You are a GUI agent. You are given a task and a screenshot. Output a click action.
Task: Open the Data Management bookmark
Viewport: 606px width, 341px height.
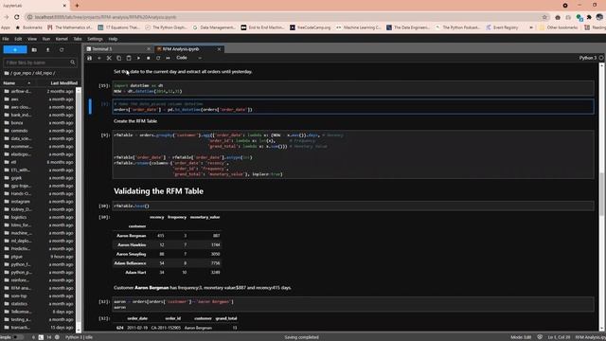click(x=214, y=27)
